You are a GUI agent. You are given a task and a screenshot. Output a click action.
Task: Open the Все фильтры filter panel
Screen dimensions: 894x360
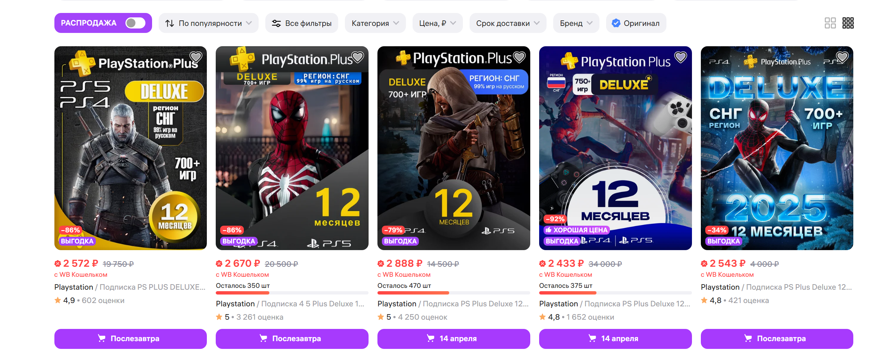[302, 23]
